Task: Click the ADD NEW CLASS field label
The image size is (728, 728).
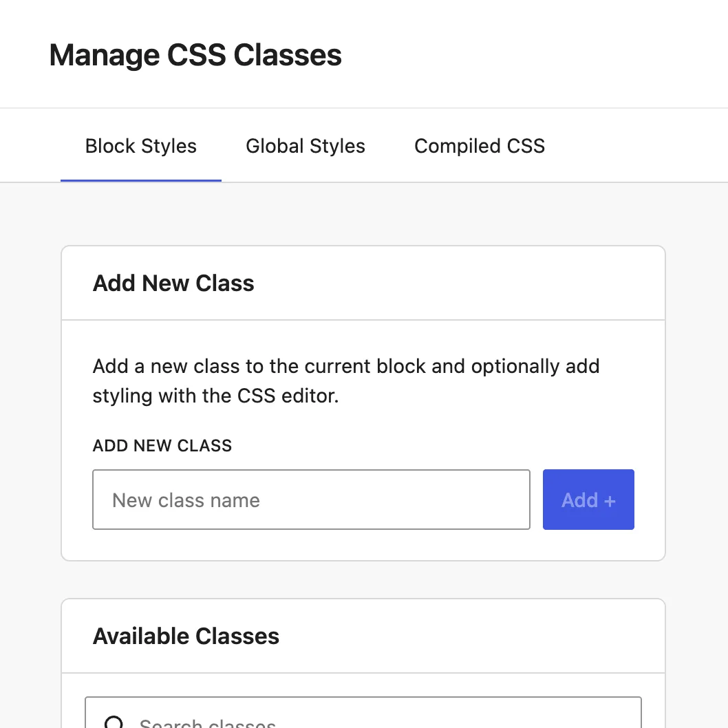Action: click(162, 446)
